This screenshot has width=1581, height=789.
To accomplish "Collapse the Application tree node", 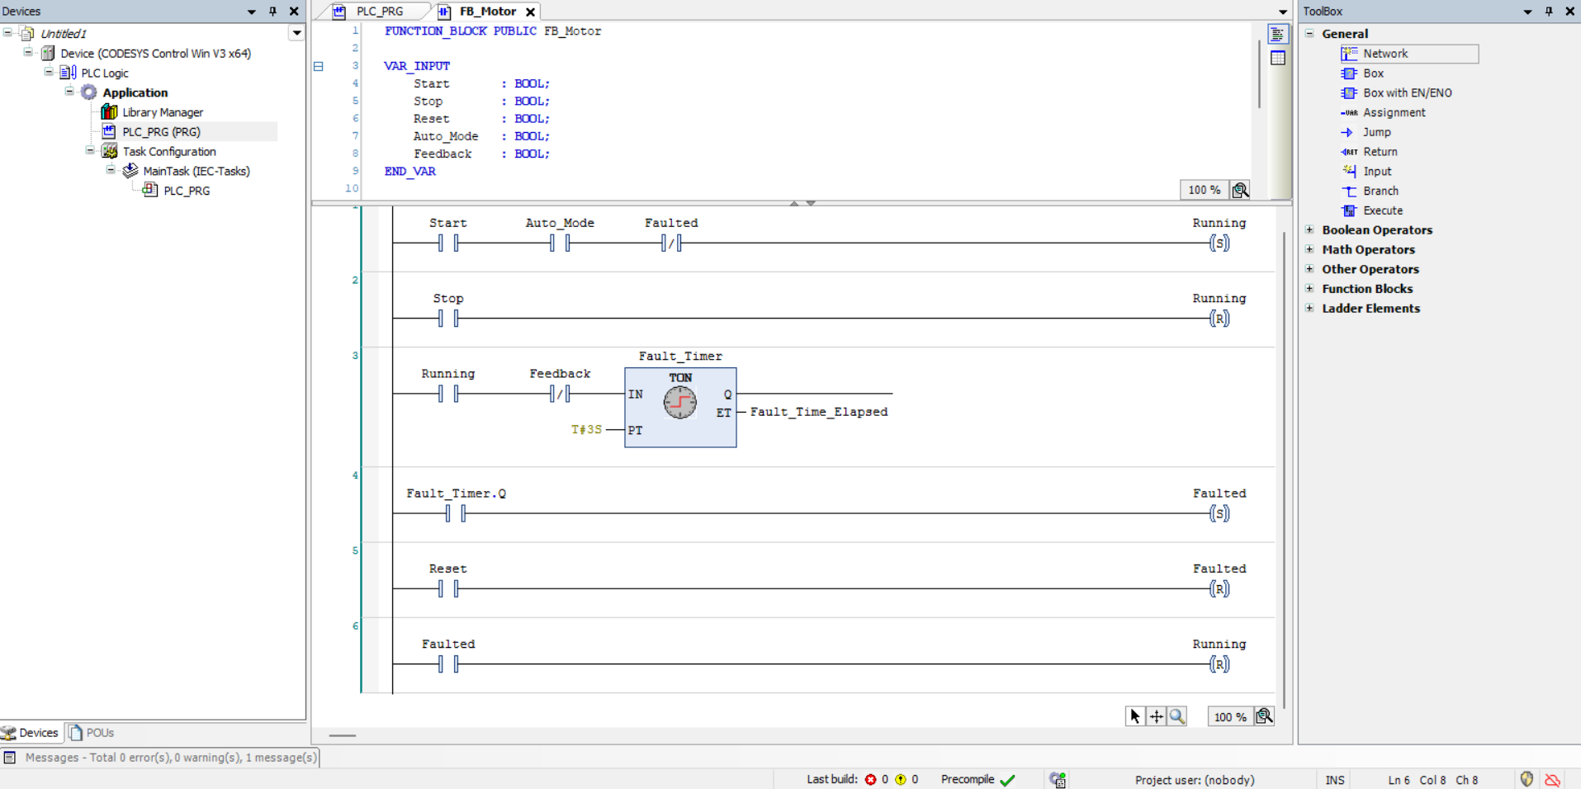I will click(x=69, y=92).
